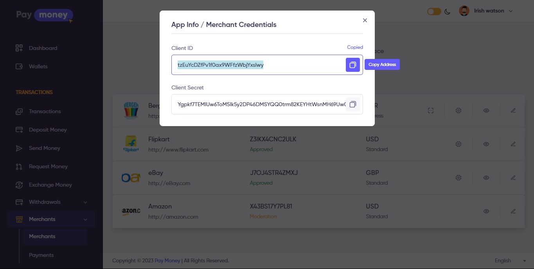
Task: View Amazon merchant details eye icon
Action: tap(486, 211)
